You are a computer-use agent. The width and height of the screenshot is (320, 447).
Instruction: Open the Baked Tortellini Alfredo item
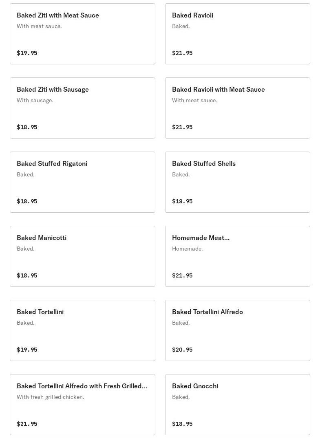(237, 330)
